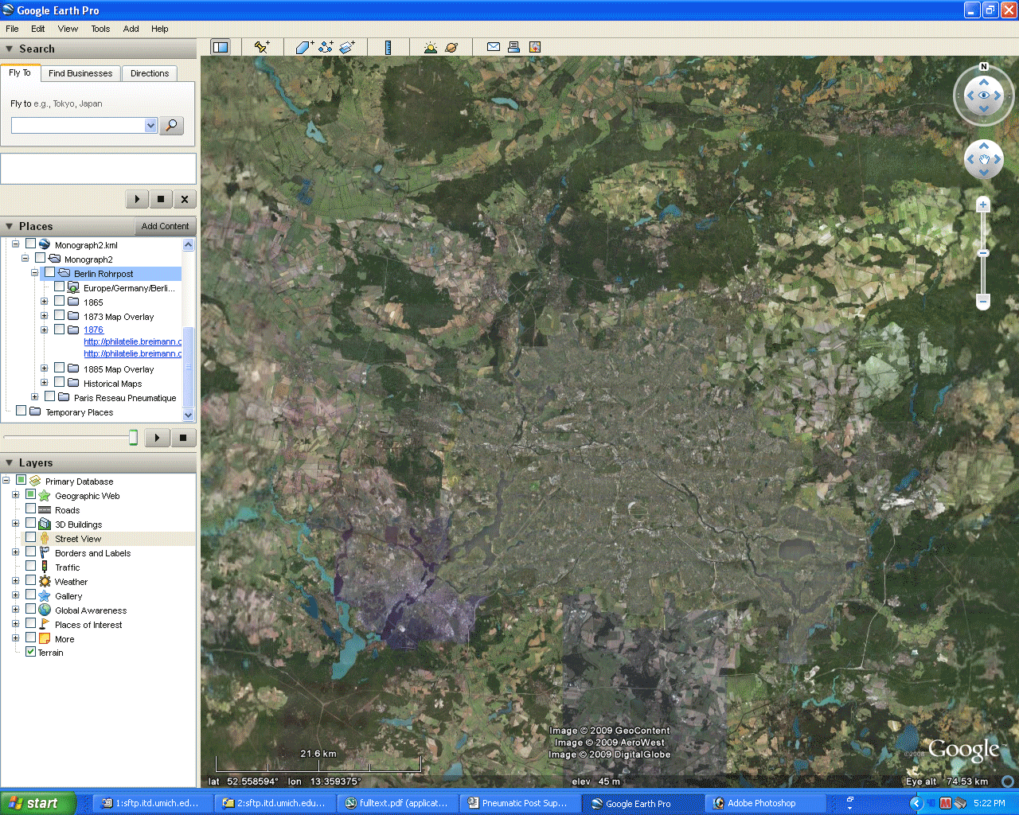Click the Fly To search input field
Viewport: 1019px width, 815px height.
coord(78,126)
